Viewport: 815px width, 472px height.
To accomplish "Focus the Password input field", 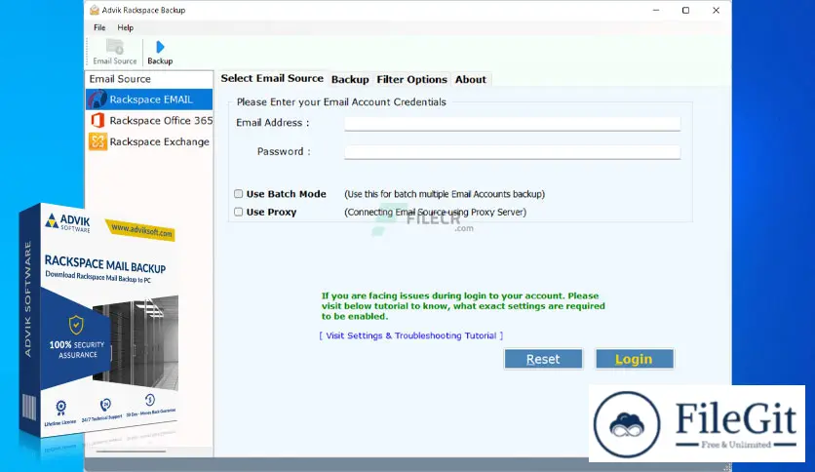I will coord(512,152).
